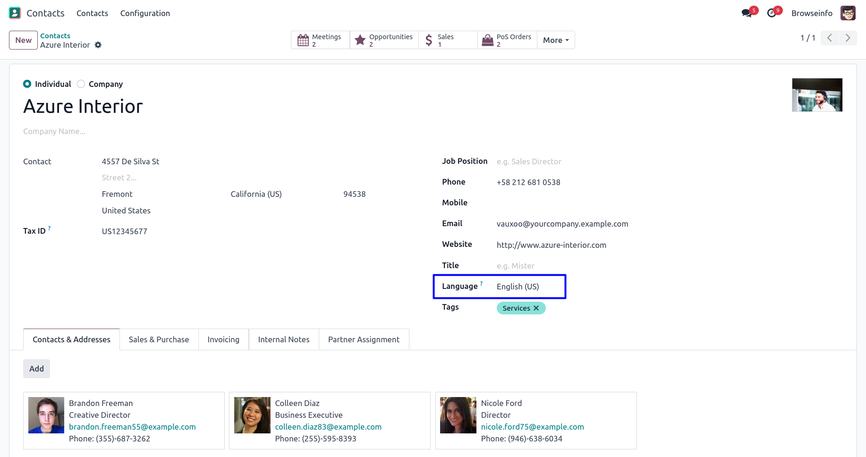Click the gear icon beside Azure Interior
Image resolution: width=866 pixels, height=457 pixels.
pyautogui.click(x=98, y=45)
